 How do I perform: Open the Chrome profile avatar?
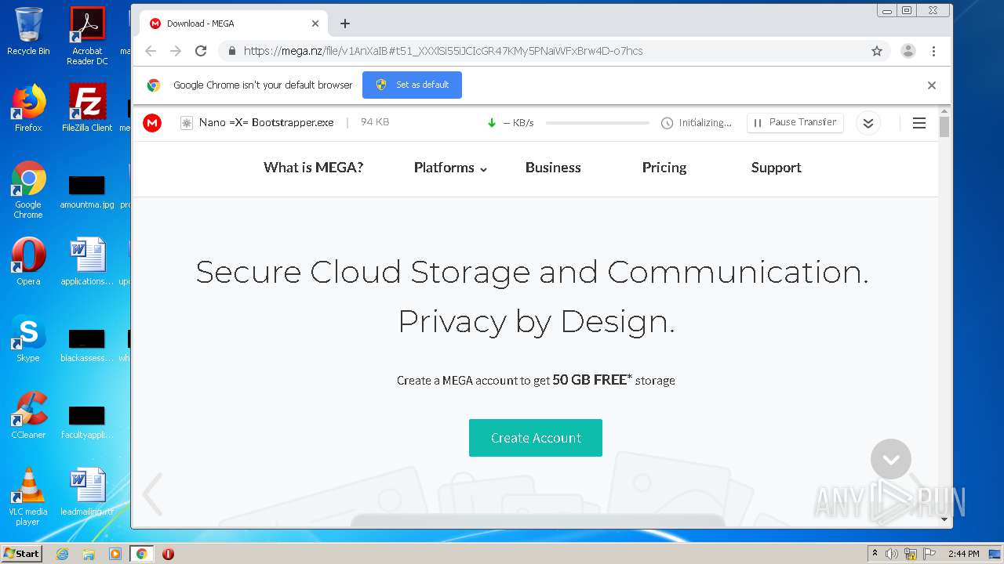tap(908, 51)
